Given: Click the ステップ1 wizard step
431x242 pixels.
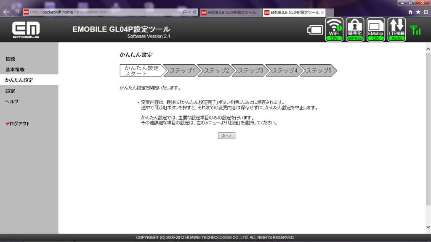Looking at the screenshot, I should tap(182, 71).
